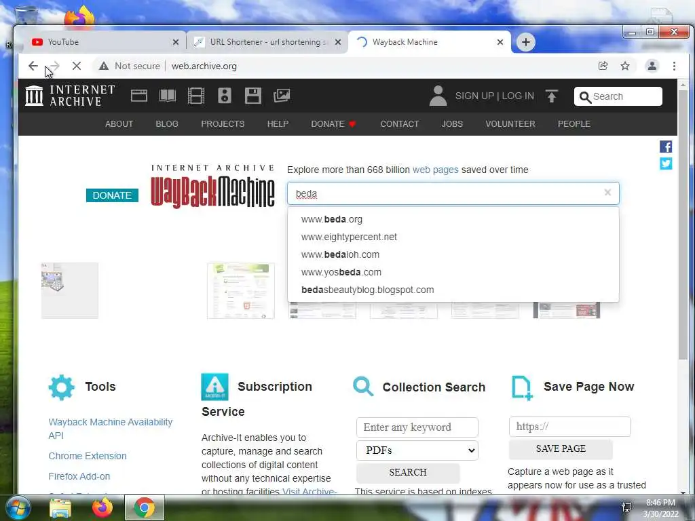The height and width of the screenshot is (521, 695).
Task: Open Firefox from the taskbar
Action: click(x=102, y=507)
